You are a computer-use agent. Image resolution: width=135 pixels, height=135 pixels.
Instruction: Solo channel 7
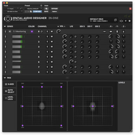pos(47,67)
